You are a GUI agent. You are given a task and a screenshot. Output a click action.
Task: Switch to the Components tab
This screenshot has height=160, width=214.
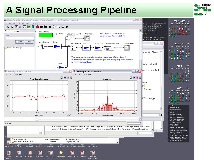tap(9, 31)
